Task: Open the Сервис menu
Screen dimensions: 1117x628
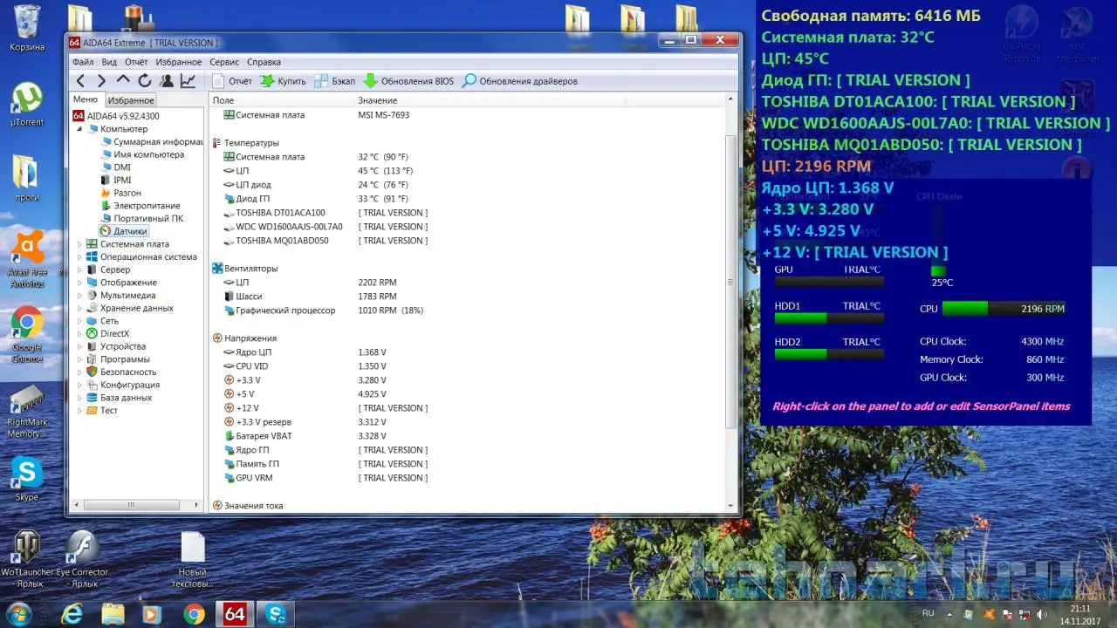Action: [224, 62]
